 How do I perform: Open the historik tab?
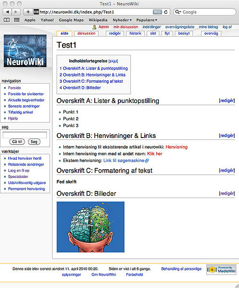tap(136, 34)
